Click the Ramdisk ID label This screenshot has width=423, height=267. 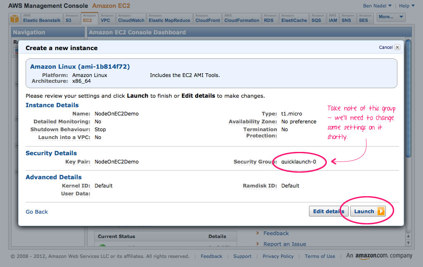click(x=260, y=185)
